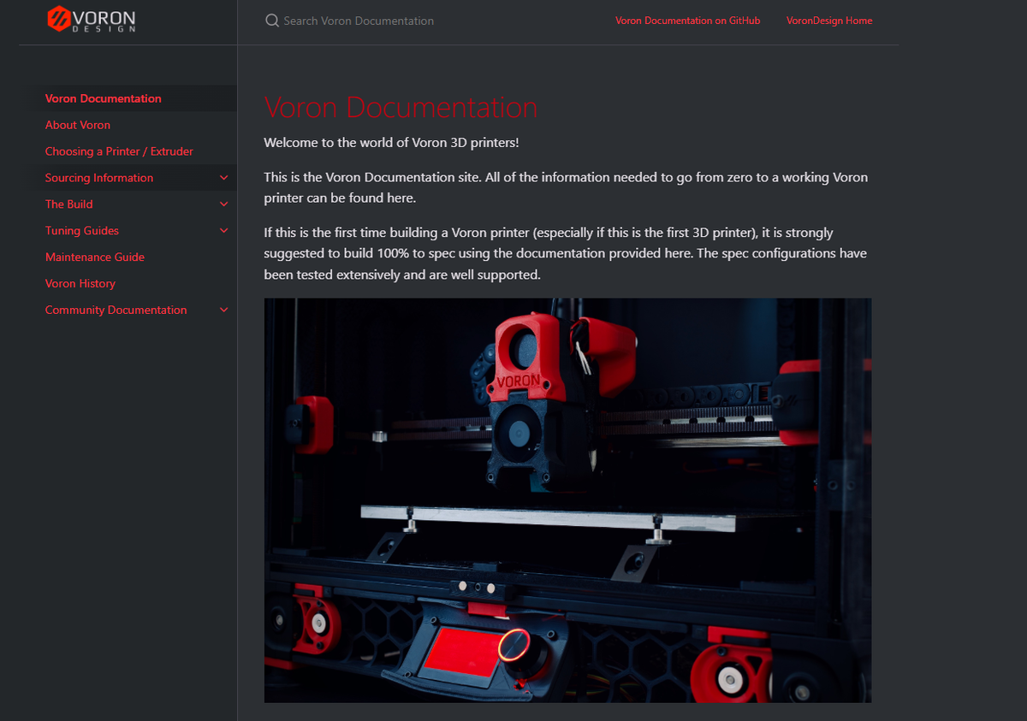Click the Voron printer photo
The width and height of the screenshot is (1027, 721).
(x=567, y=500)
